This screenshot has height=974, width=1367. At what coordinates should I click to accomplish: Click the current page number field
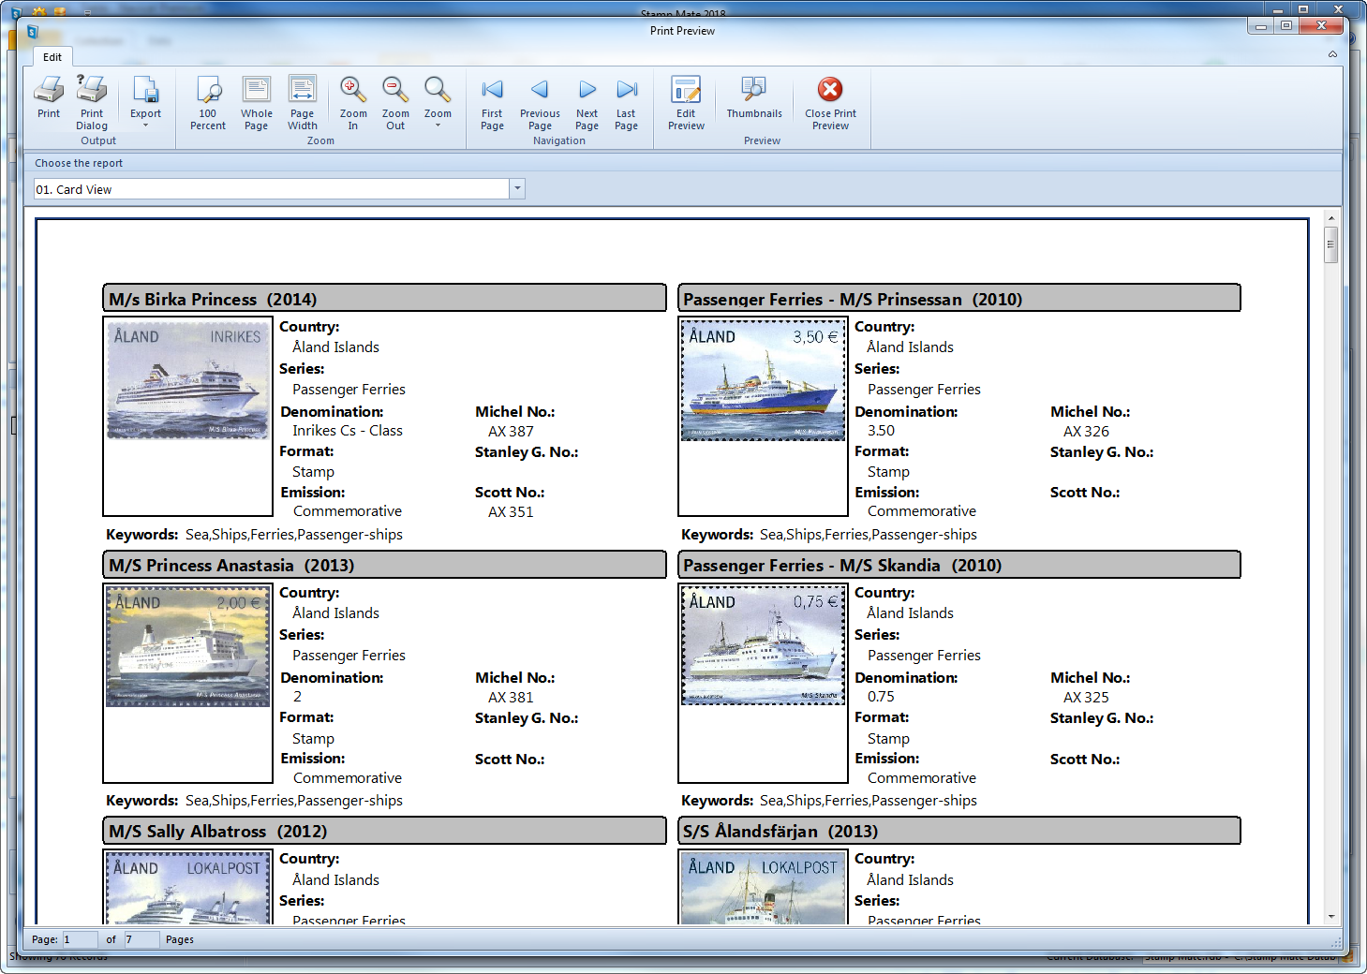pos(79,939)
